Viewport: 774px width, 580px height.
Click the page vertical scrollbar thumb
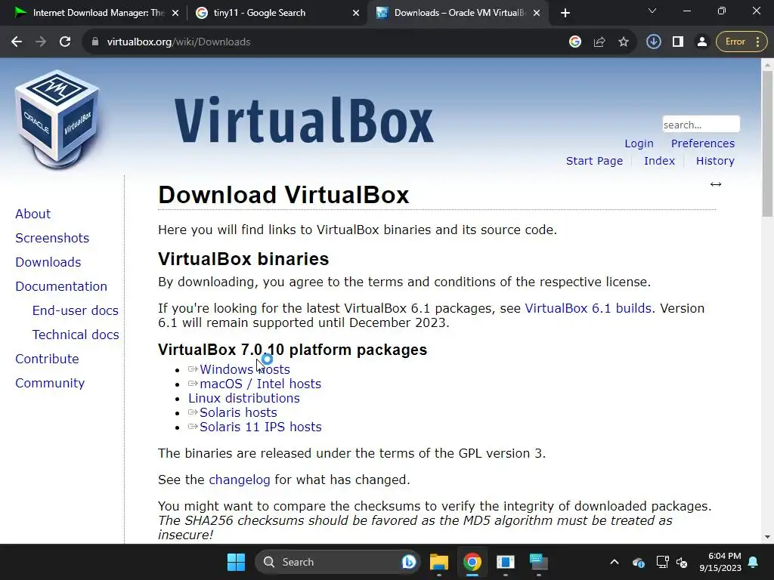767,143
